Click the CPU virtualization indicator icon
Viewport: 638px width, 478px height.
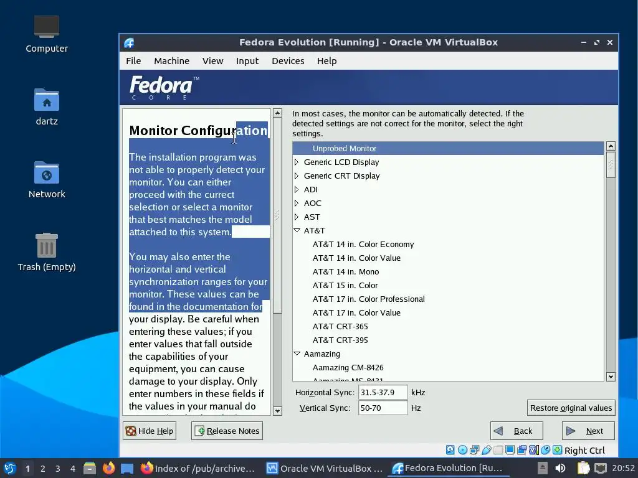(x=534, y=449)
